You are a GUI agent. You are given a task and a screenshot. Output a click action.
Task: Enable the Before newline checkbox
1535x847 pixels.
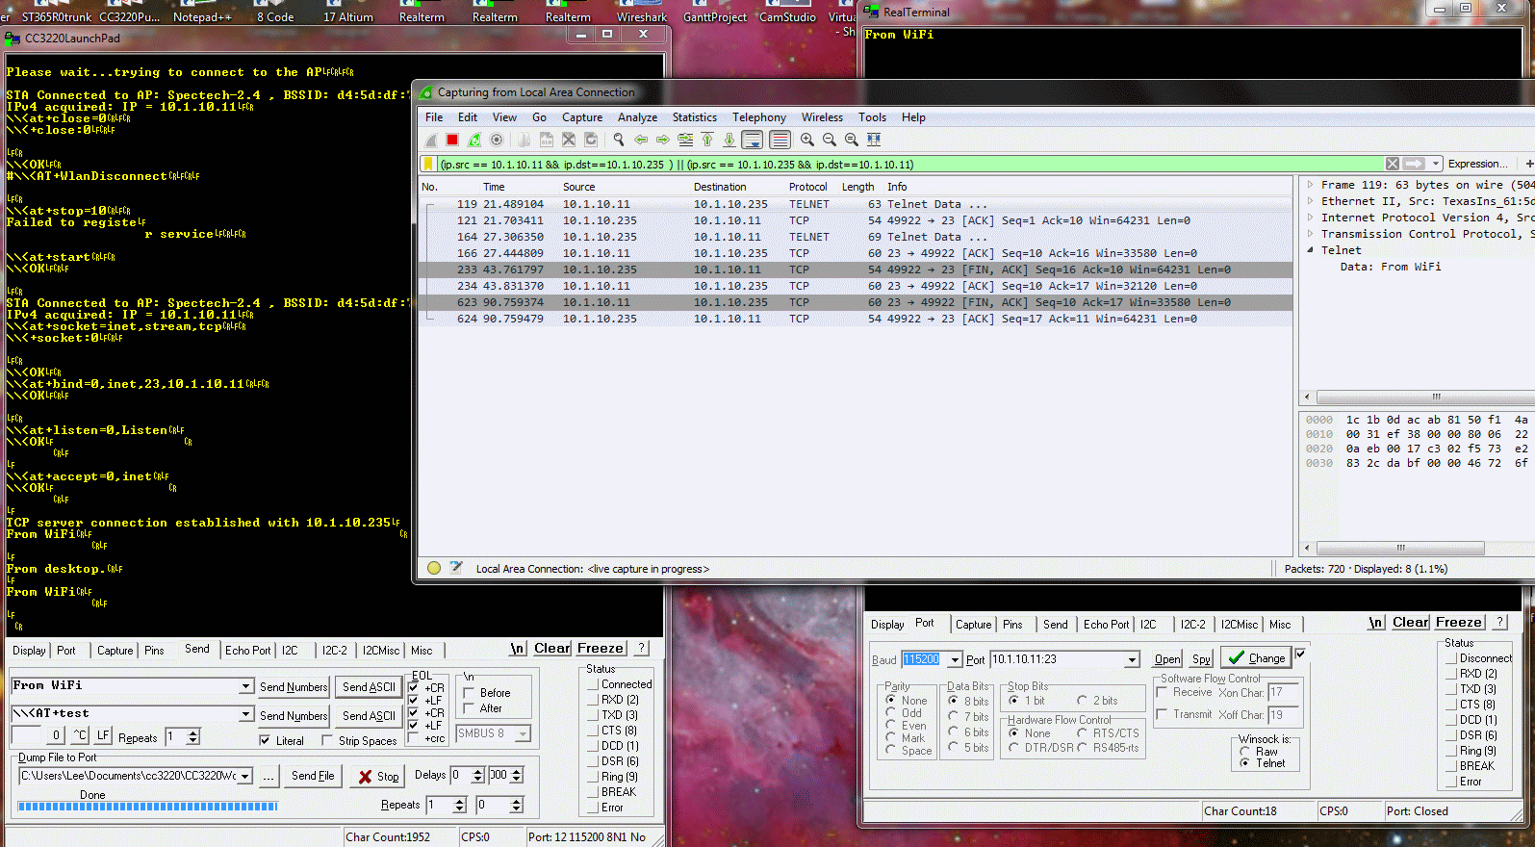coord(470,693)
